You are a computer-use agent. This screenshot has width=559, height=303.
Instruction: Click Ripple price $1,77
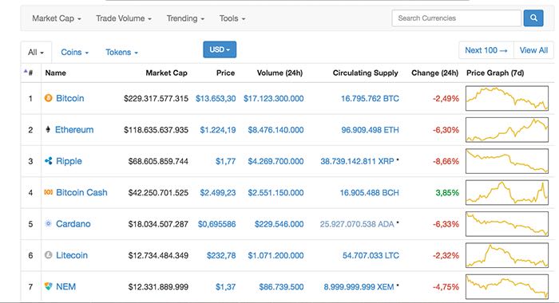[x=225, y=161]
